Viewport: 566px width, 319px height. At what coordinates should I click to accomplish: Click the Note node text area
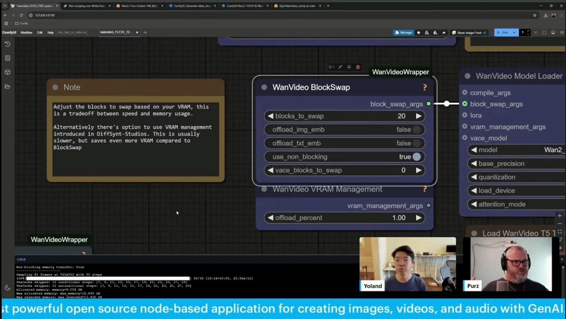[136, 139]
